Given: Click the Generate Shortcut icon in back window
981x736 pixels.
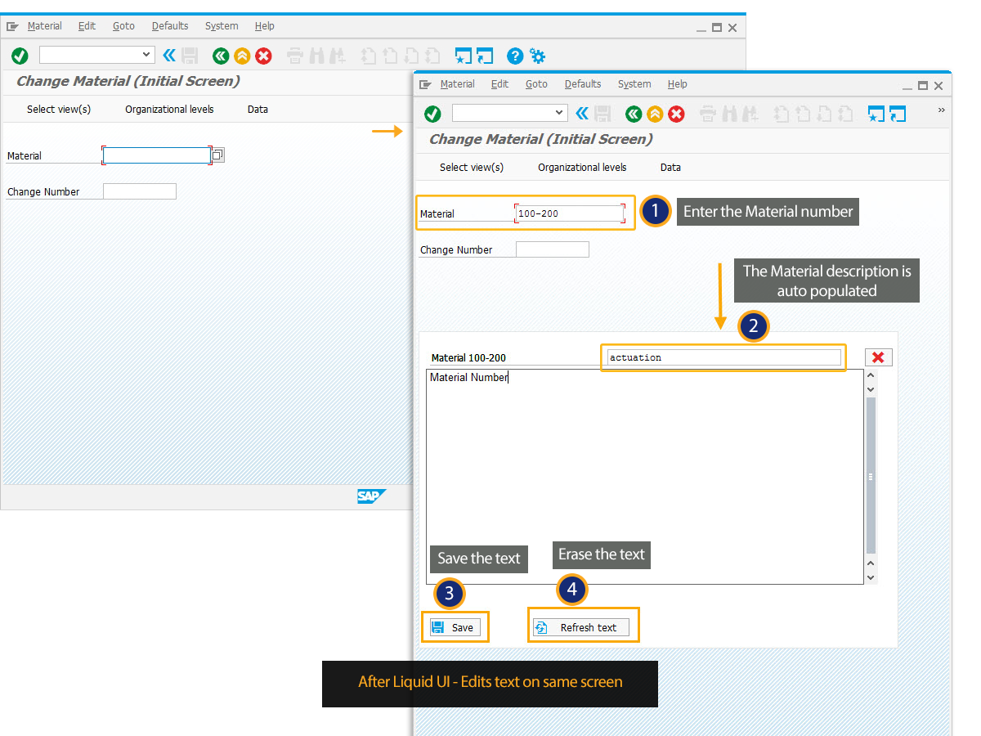Looking at the screenshot, I should tap(485, 56).
